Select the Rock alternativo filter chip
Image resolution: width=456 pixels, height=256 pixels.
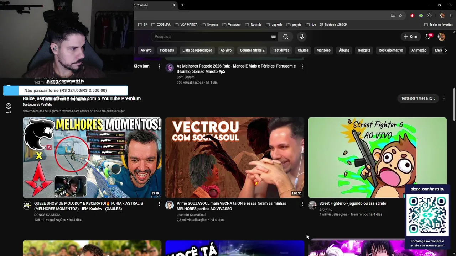coord(391,50)
